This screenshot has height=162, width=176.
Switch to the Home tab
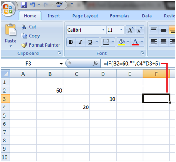point(30,16)
